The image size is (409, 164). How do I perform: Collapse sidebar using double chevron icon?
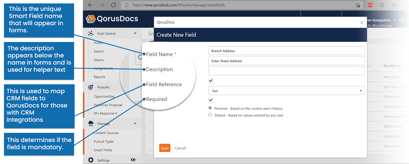click(133, 160)
